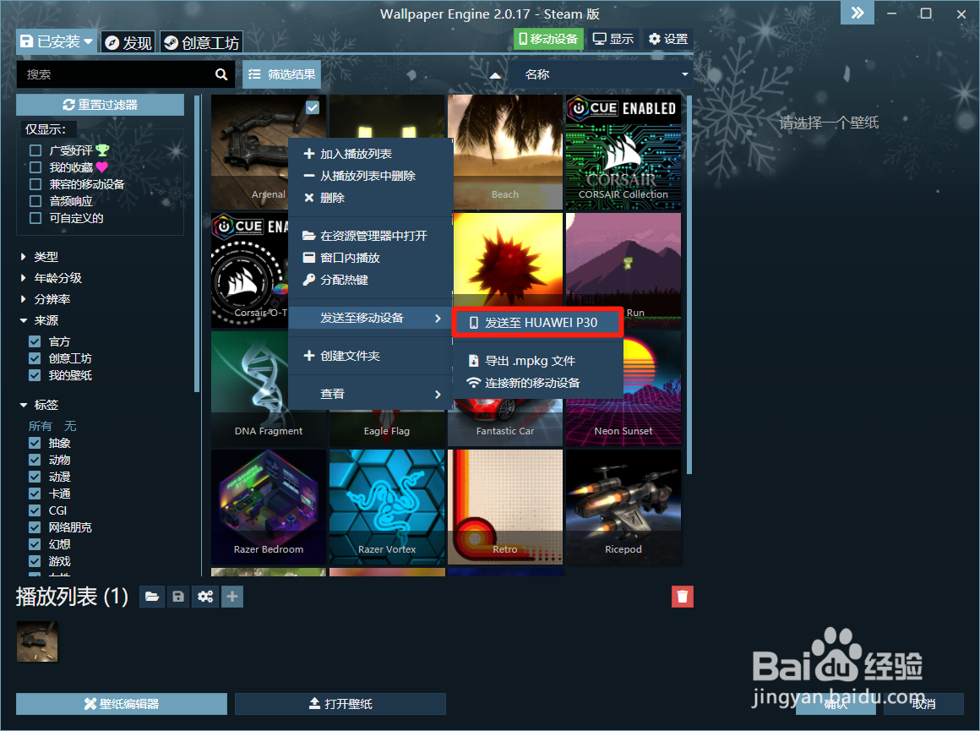Viewport: 980px width, 731px height.
Task: Choose 分配热键 menu item
Action: [x=370, y=280]
